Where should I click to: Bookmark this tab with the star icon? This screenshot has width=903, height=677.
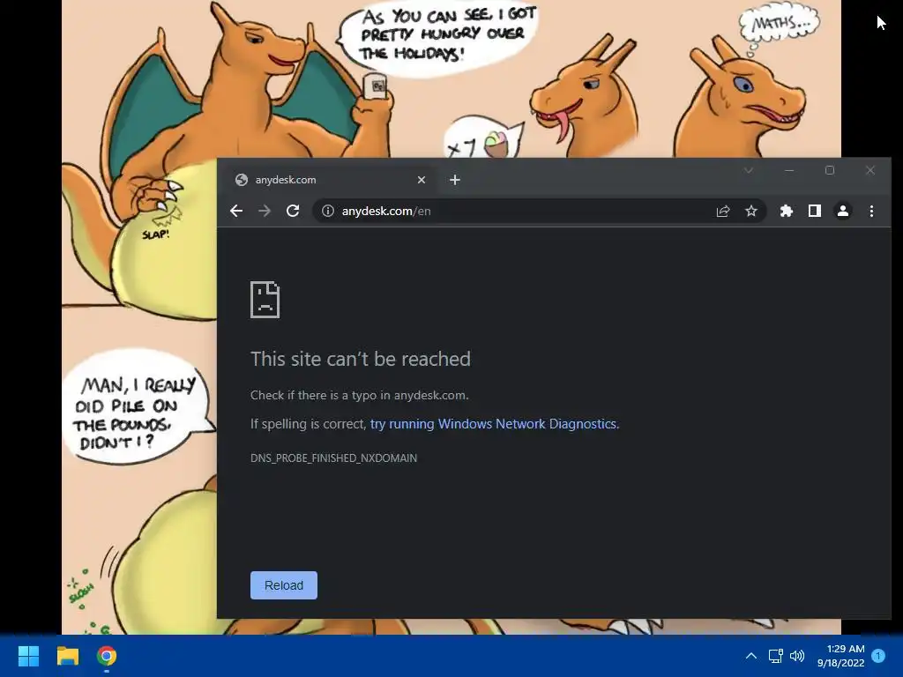click(751, 211)
